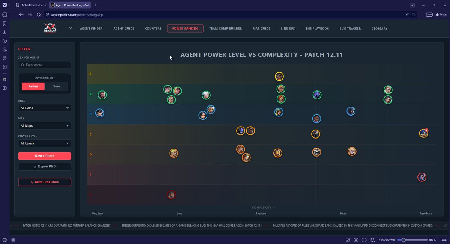Open the Bookmarks panel in sidebar
The width and height of the screenshot is (450, 244).
(x=4, y=23)
